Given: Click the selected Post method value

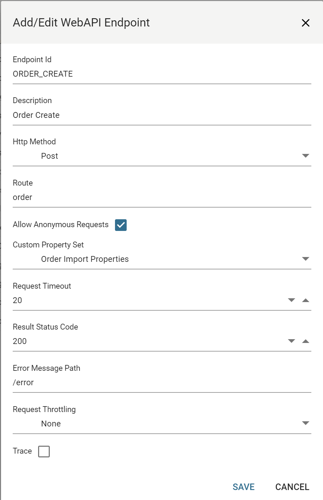Looking at the screenshot, I should 50,156.
